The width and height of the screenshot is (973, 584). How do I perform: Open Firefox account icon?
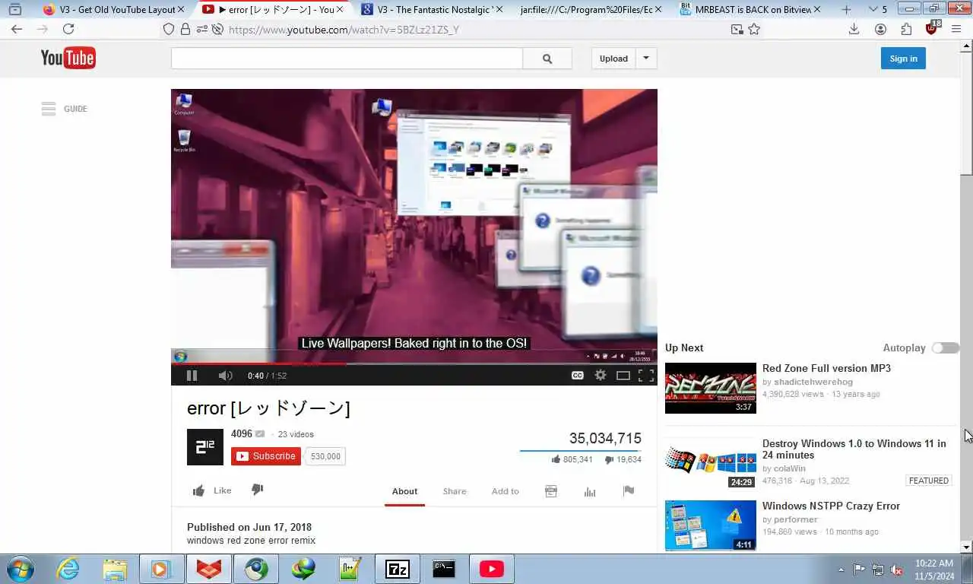pos(880,29)
